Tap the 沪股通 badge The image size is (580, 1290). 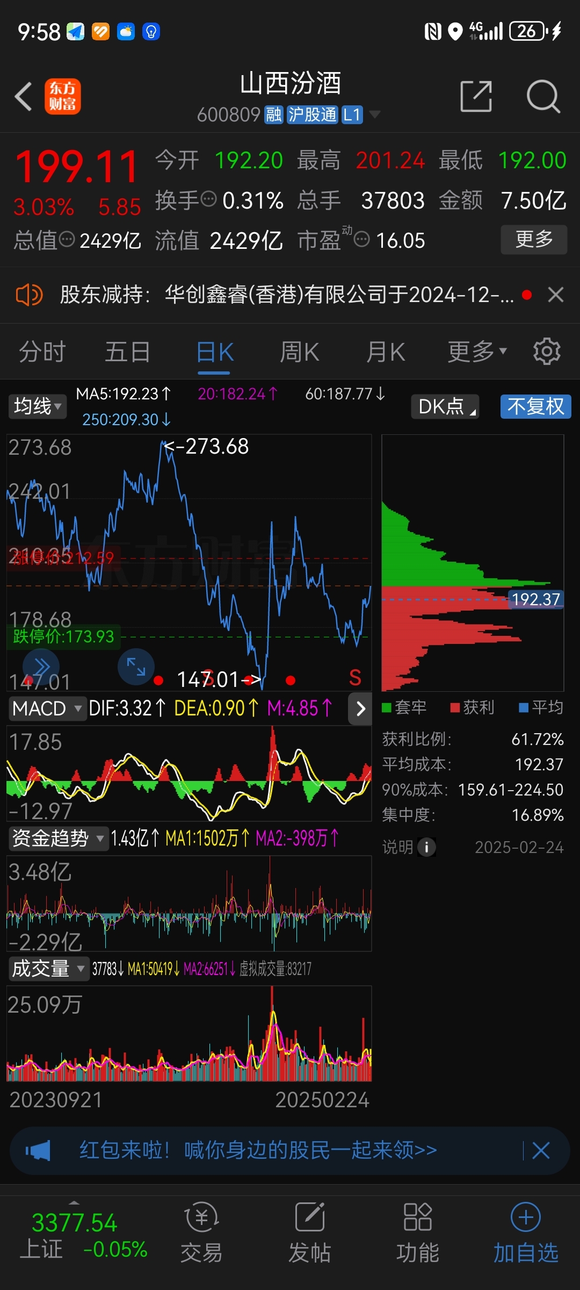pos(313,114)
